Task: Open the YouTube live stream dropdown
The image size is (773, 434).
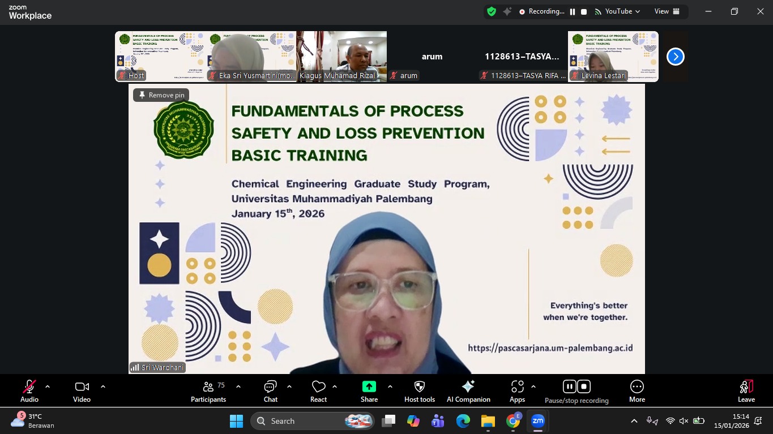Action: tap(618, 11)
